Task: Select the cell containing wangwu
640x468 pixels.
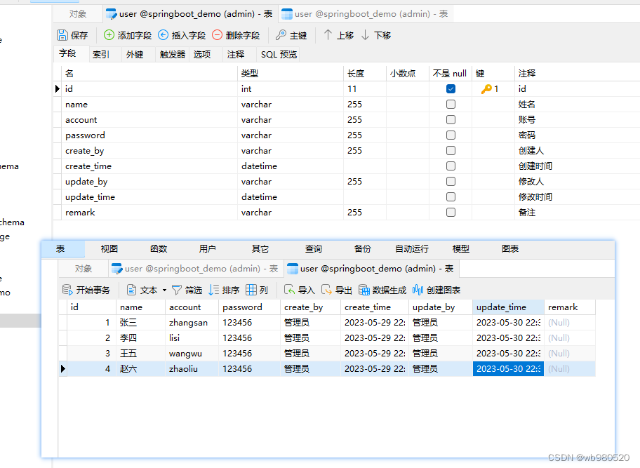Action: 192,354
